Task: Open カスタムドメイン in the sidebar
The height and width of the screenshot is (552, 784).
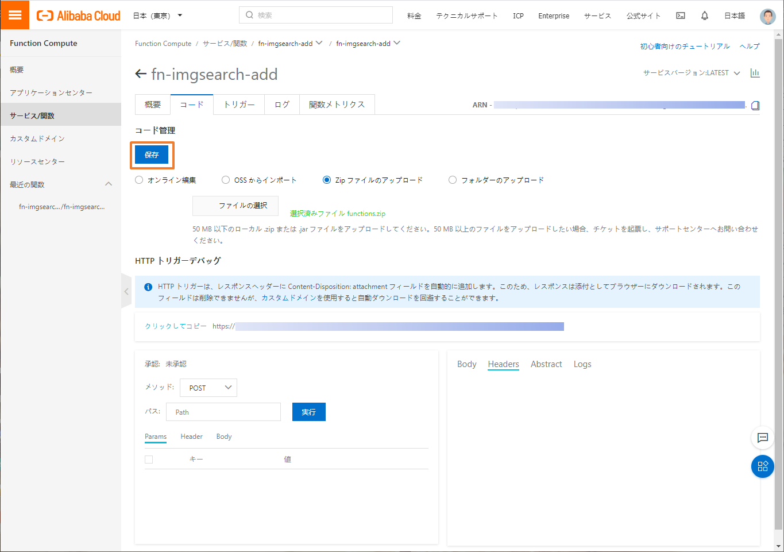Action: (x=61, y=138)
